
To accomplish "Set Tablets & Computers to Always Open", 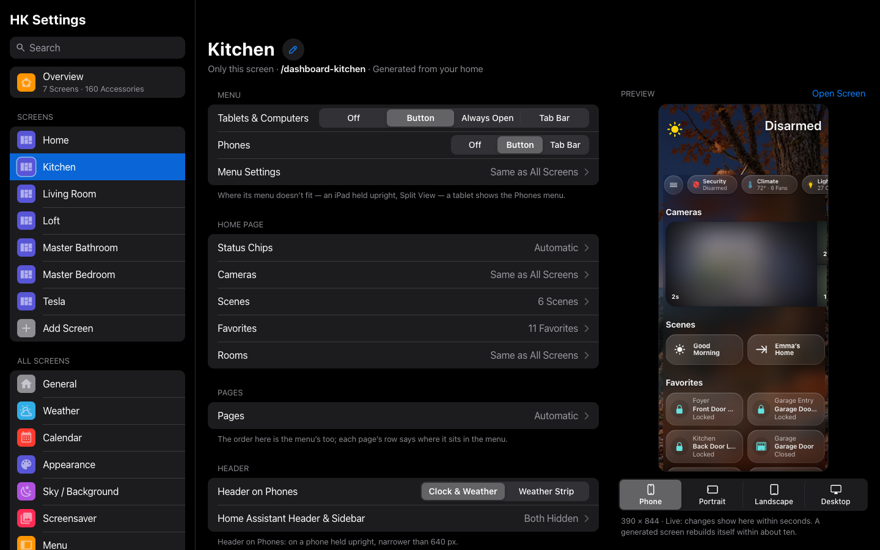I will coord(488,118).
